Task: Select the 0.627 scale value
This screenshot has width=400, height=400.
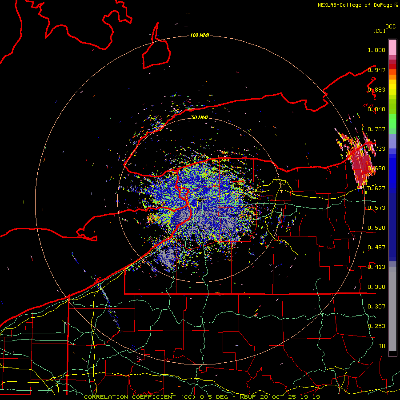Action: (376, 188)
